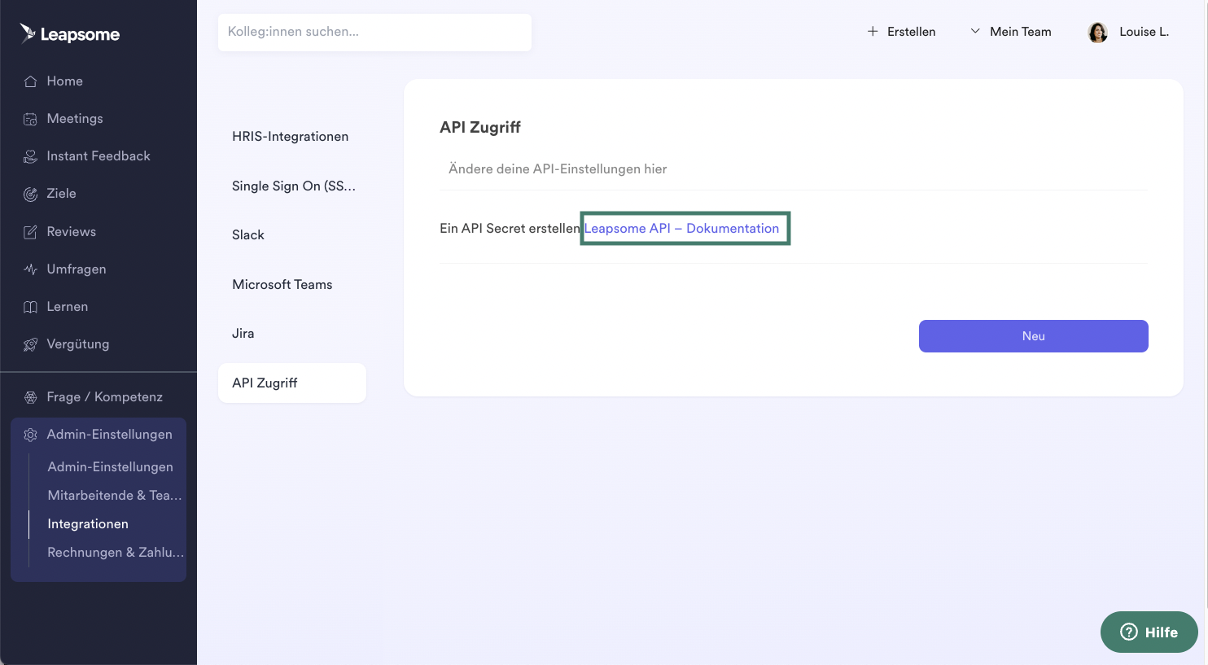Image resolution: width=1208 pixels, height=665 pixels.
Task: Click the Frage / Kompetenz icon
Action: click(30, 397)
